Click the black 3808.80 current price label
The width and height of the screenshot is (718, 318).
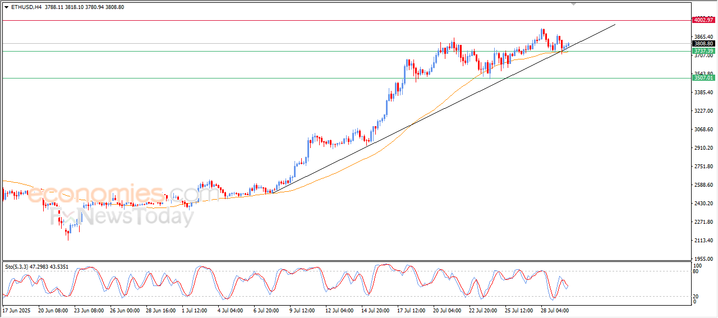coord(703,44)
